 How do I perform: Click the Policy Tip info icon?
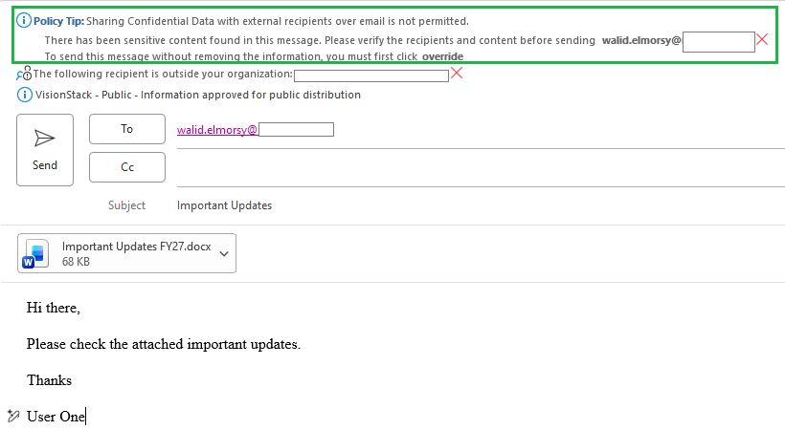click(x=24, y=20)
